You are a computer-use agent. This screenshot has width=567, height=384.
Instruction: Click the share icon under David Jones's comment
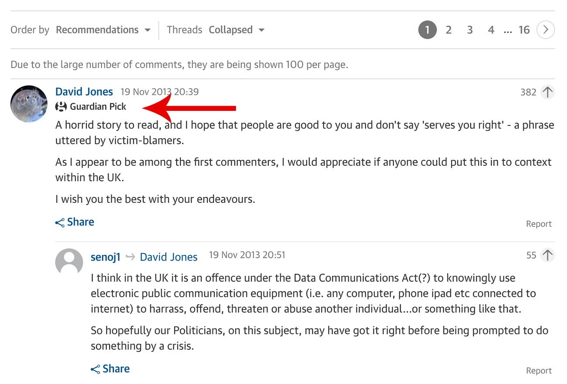tap(60, 223)
